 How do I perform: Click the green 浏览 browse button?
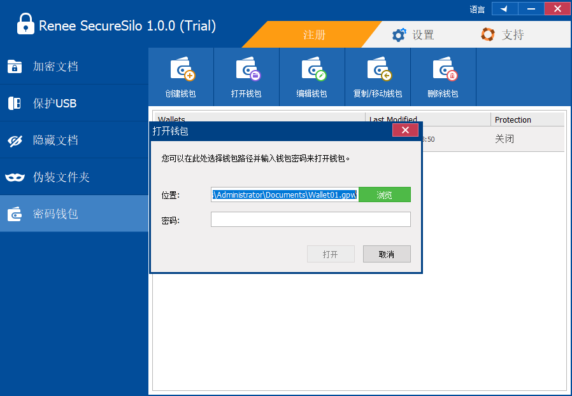click(385, 195)
